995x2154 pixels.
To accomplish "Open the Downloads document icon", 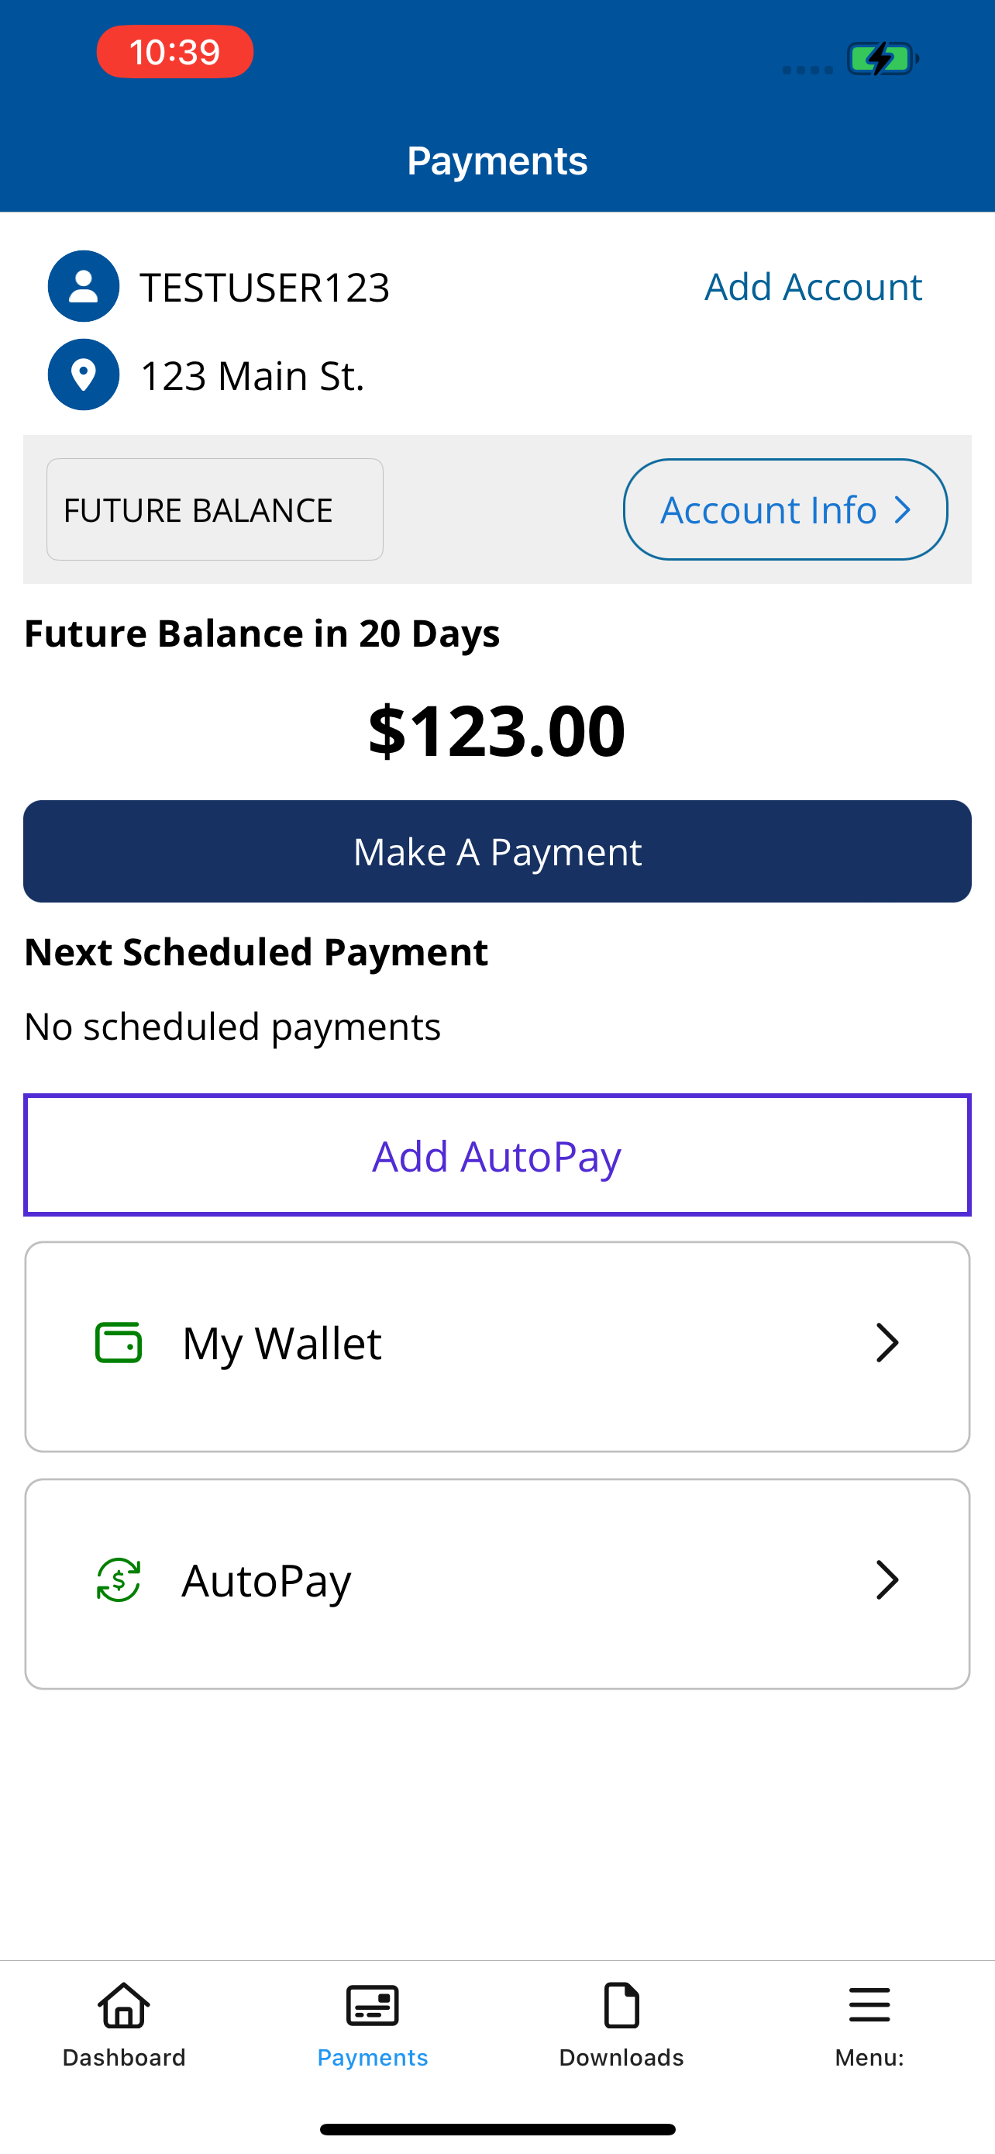I will pyautogui.click(x=621, y=2005).
